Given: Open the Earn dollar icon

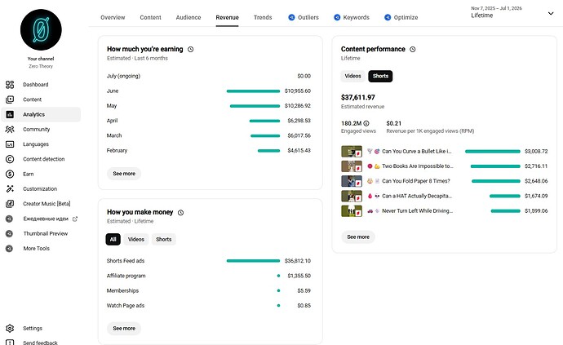Looking at the screenshot, I should 10,174.
